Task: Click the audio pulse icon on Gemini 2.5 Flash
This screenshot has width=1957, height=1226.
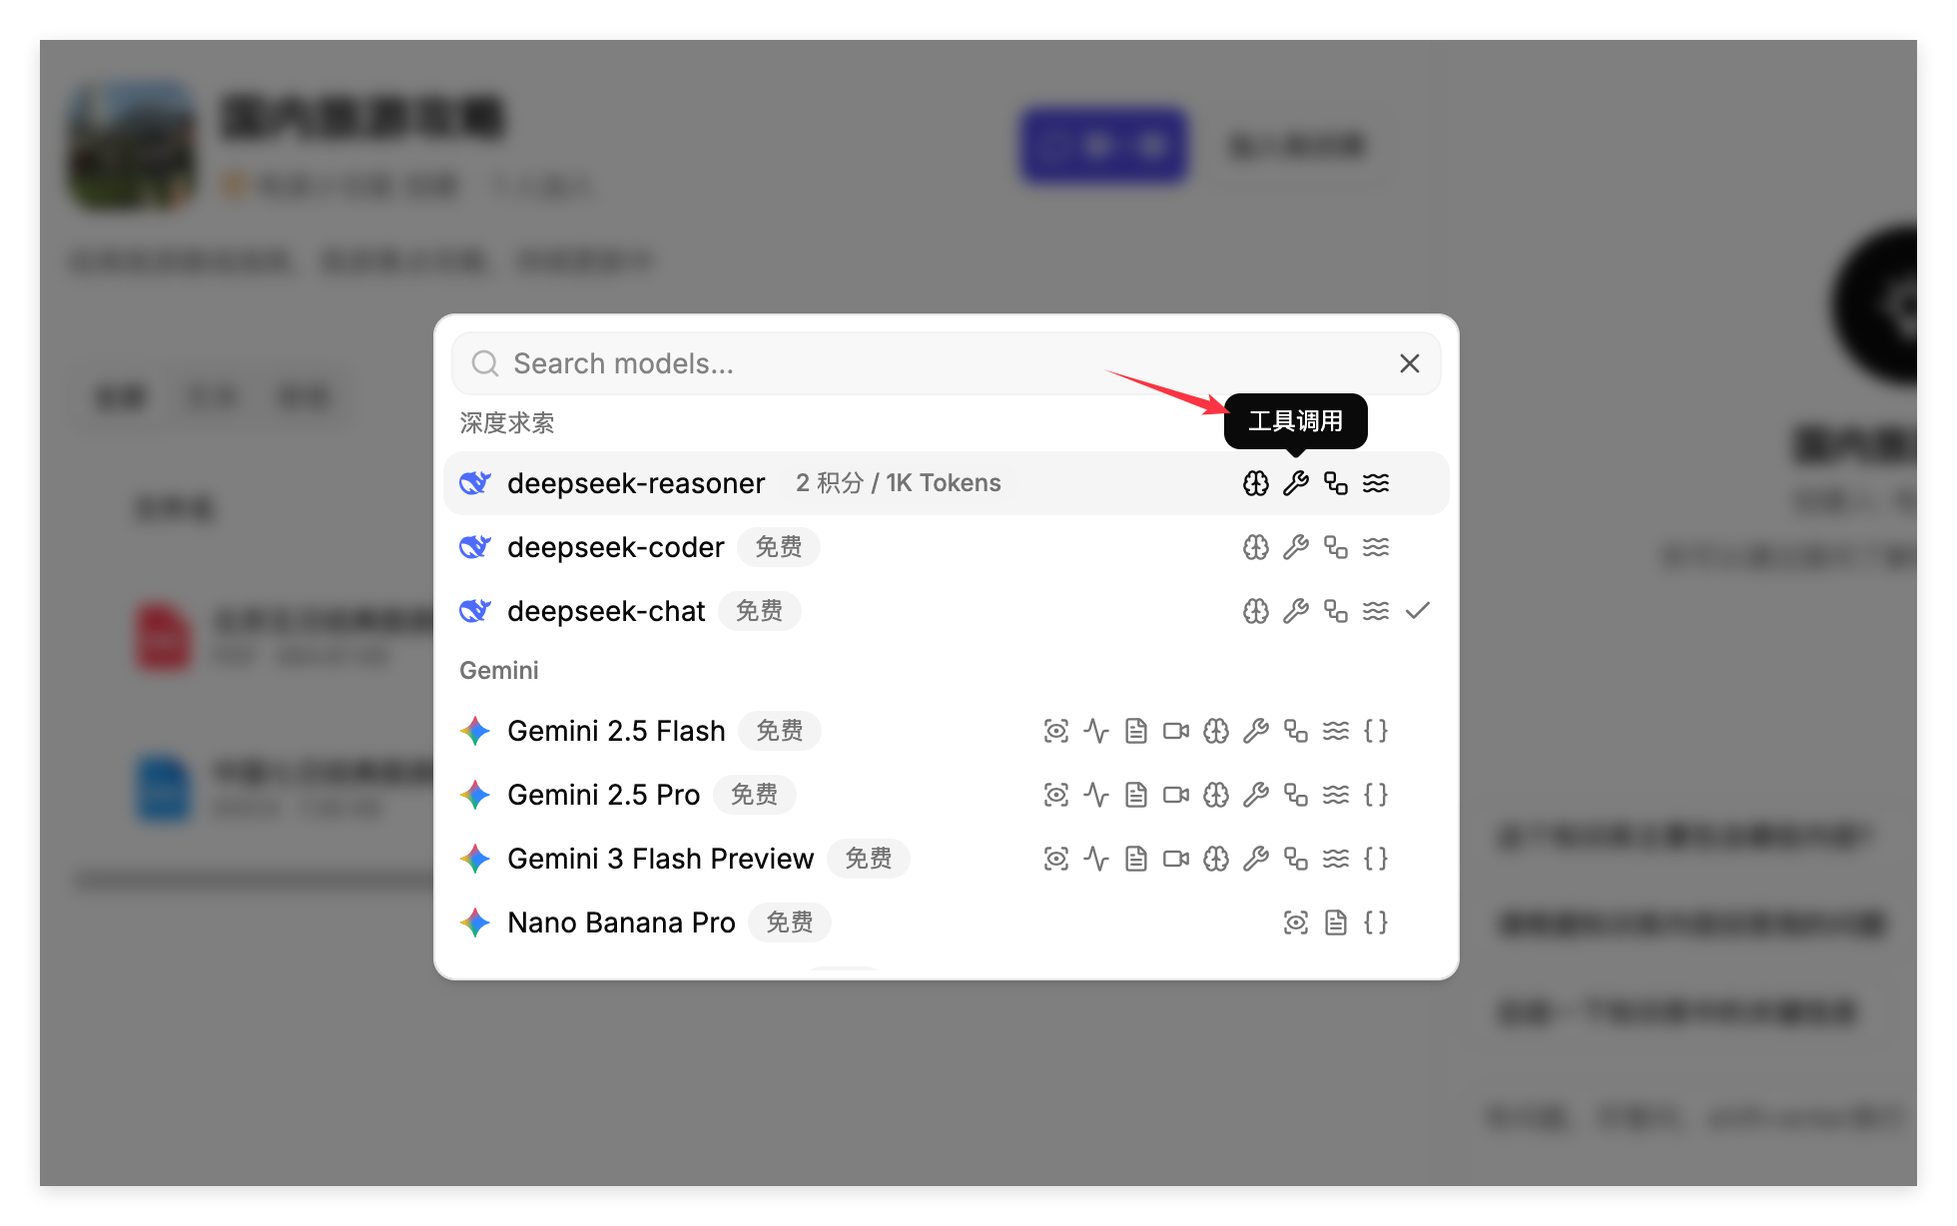Action: (x=1096, y=731)
